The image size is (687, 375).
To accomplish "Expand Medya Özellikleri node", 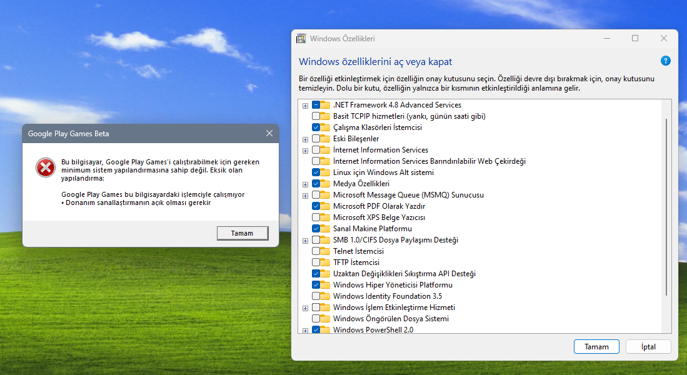I will click(306, 184).
